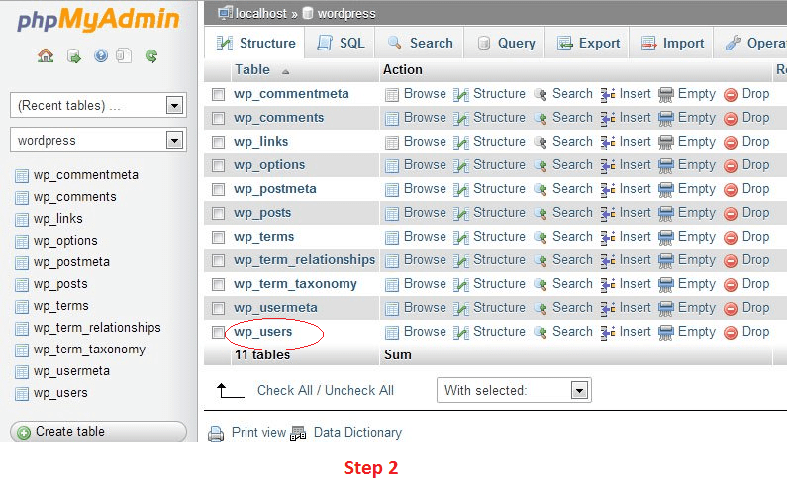Click the table icon beside wp_users in the sidebar

pyautogui.click(x=22, y=394)
